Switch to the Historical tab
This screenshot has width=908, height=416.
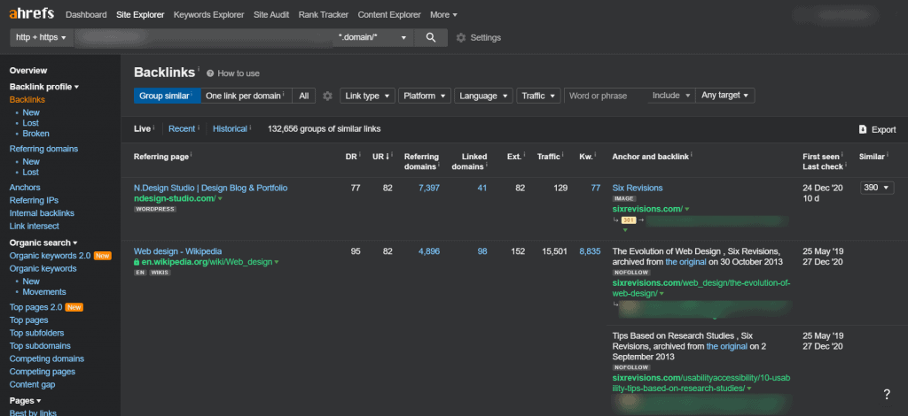pos(230,129)
